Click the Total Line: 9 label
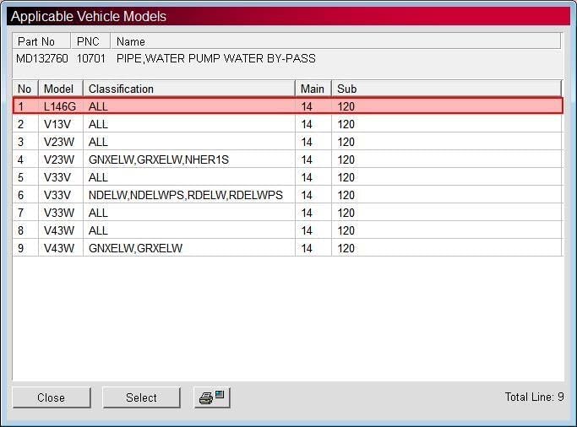Viewport: 577px width, 427px height. [x=534, y=397]
